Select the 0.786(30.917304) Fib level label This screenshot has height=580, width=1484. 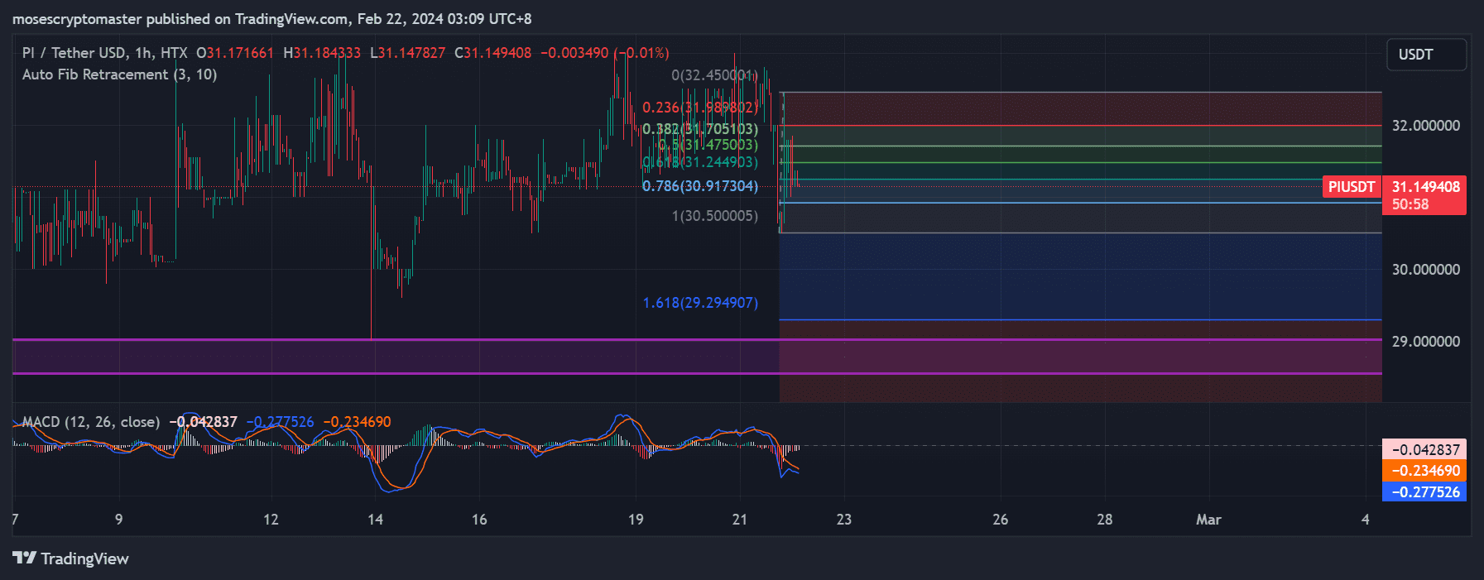[699, 186]
